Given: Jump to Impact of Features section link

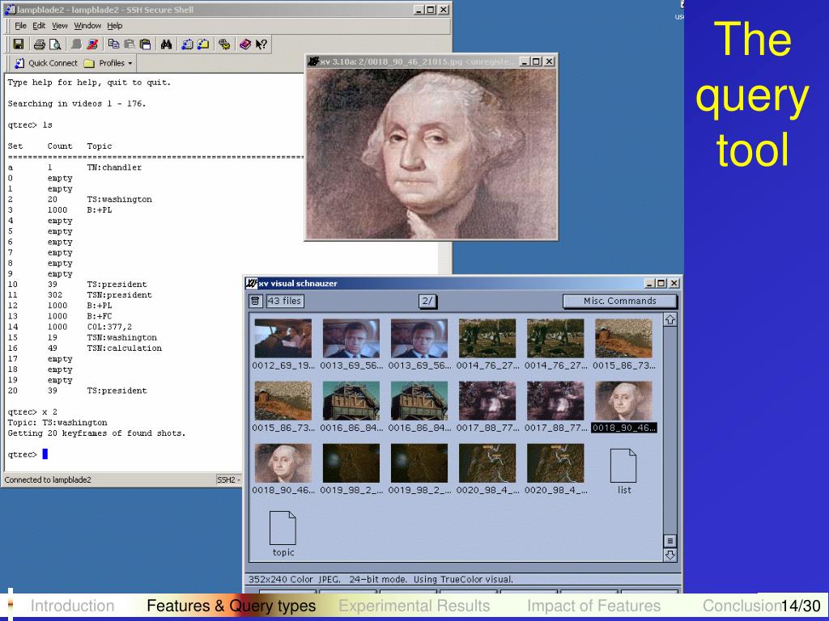Looking at the screenshot, I should tap(593, 606).
